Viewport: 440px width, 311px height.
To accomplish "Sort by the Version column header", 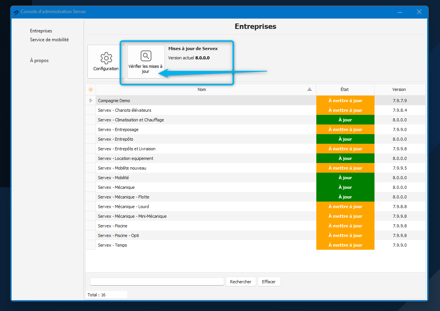I will pos(399,89).
